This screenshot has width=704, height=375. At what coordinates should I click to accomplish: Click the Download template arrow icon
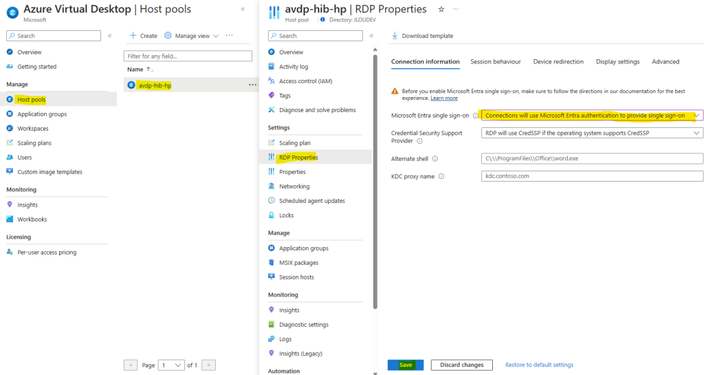[x=395, y=36]
